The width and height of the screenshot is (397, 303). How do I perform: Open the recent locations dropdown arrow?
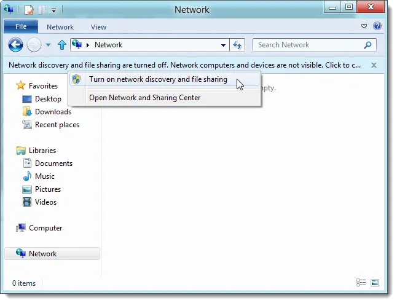click(48, 45)
